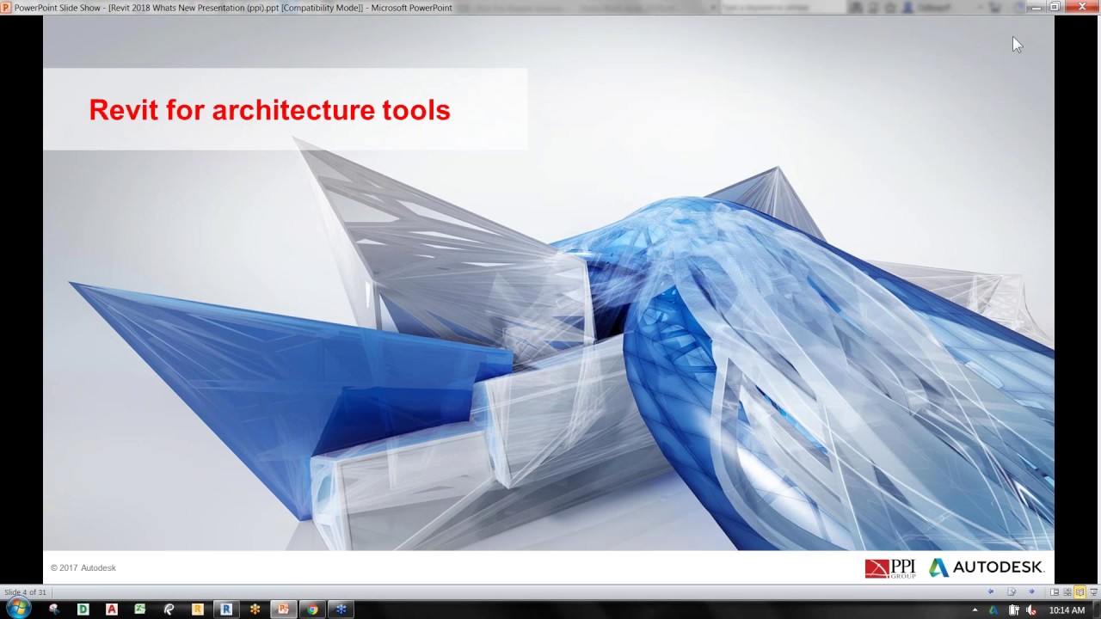Viewport: 1101px width, 619px height.
Task: Click the '© 2017 Autodesk' footer text
Action: [x=83, y=568]
